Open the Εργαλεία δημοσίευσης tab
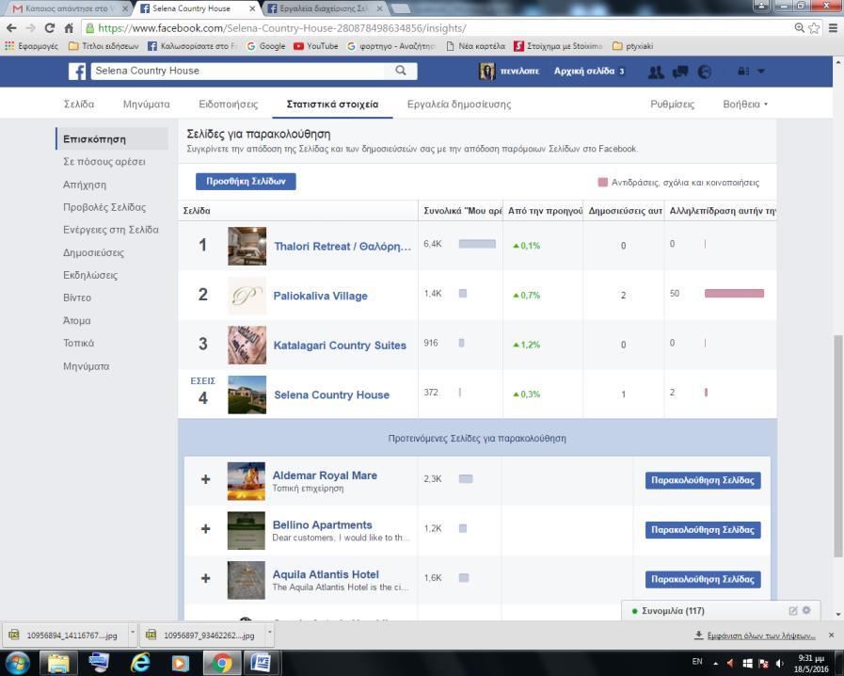This screenshot has height=676, width=844. click(x=459, y=104)
